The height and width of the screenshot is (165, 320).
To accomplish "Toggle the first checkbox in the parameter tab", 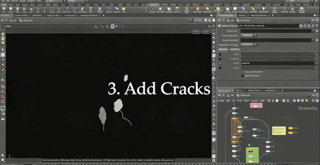I will [220, 54].
